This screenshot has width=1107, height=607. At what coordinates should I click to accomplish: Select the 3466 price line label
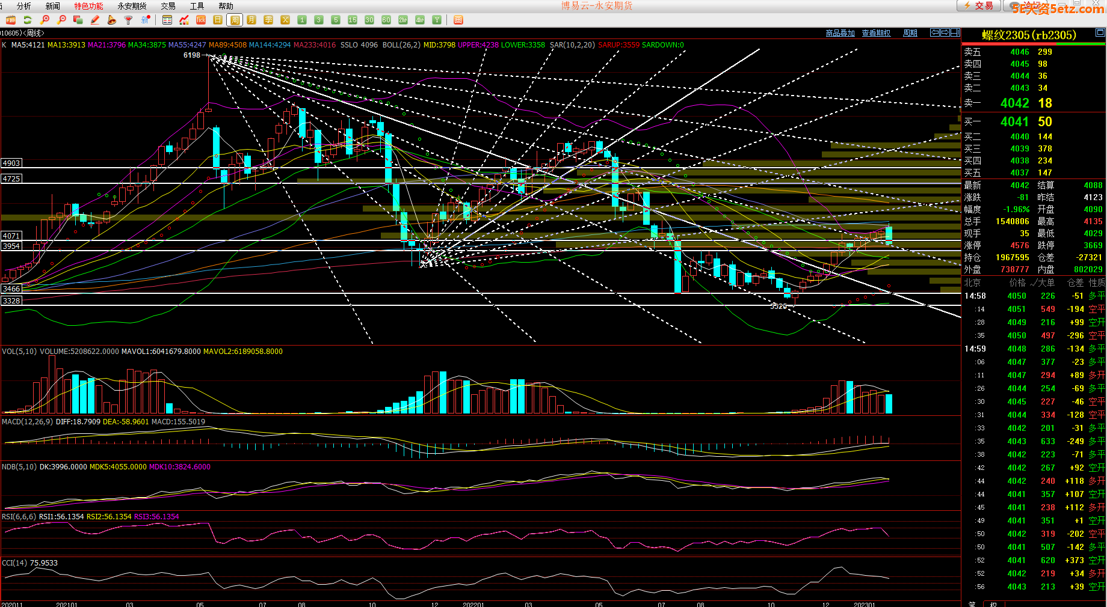11,288
